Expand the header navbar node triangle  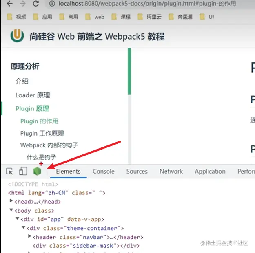pyautogui.click(x=29, y=236)
